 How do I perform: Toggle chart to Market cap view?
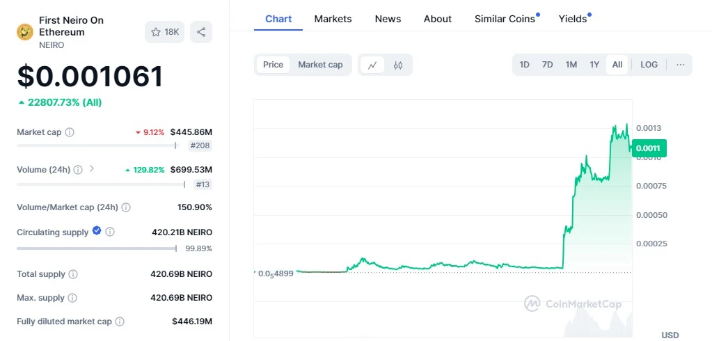coord(320,65)
